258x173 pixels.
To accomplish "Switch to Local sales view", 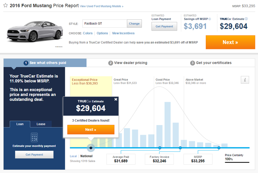I will tap(73, 156).
